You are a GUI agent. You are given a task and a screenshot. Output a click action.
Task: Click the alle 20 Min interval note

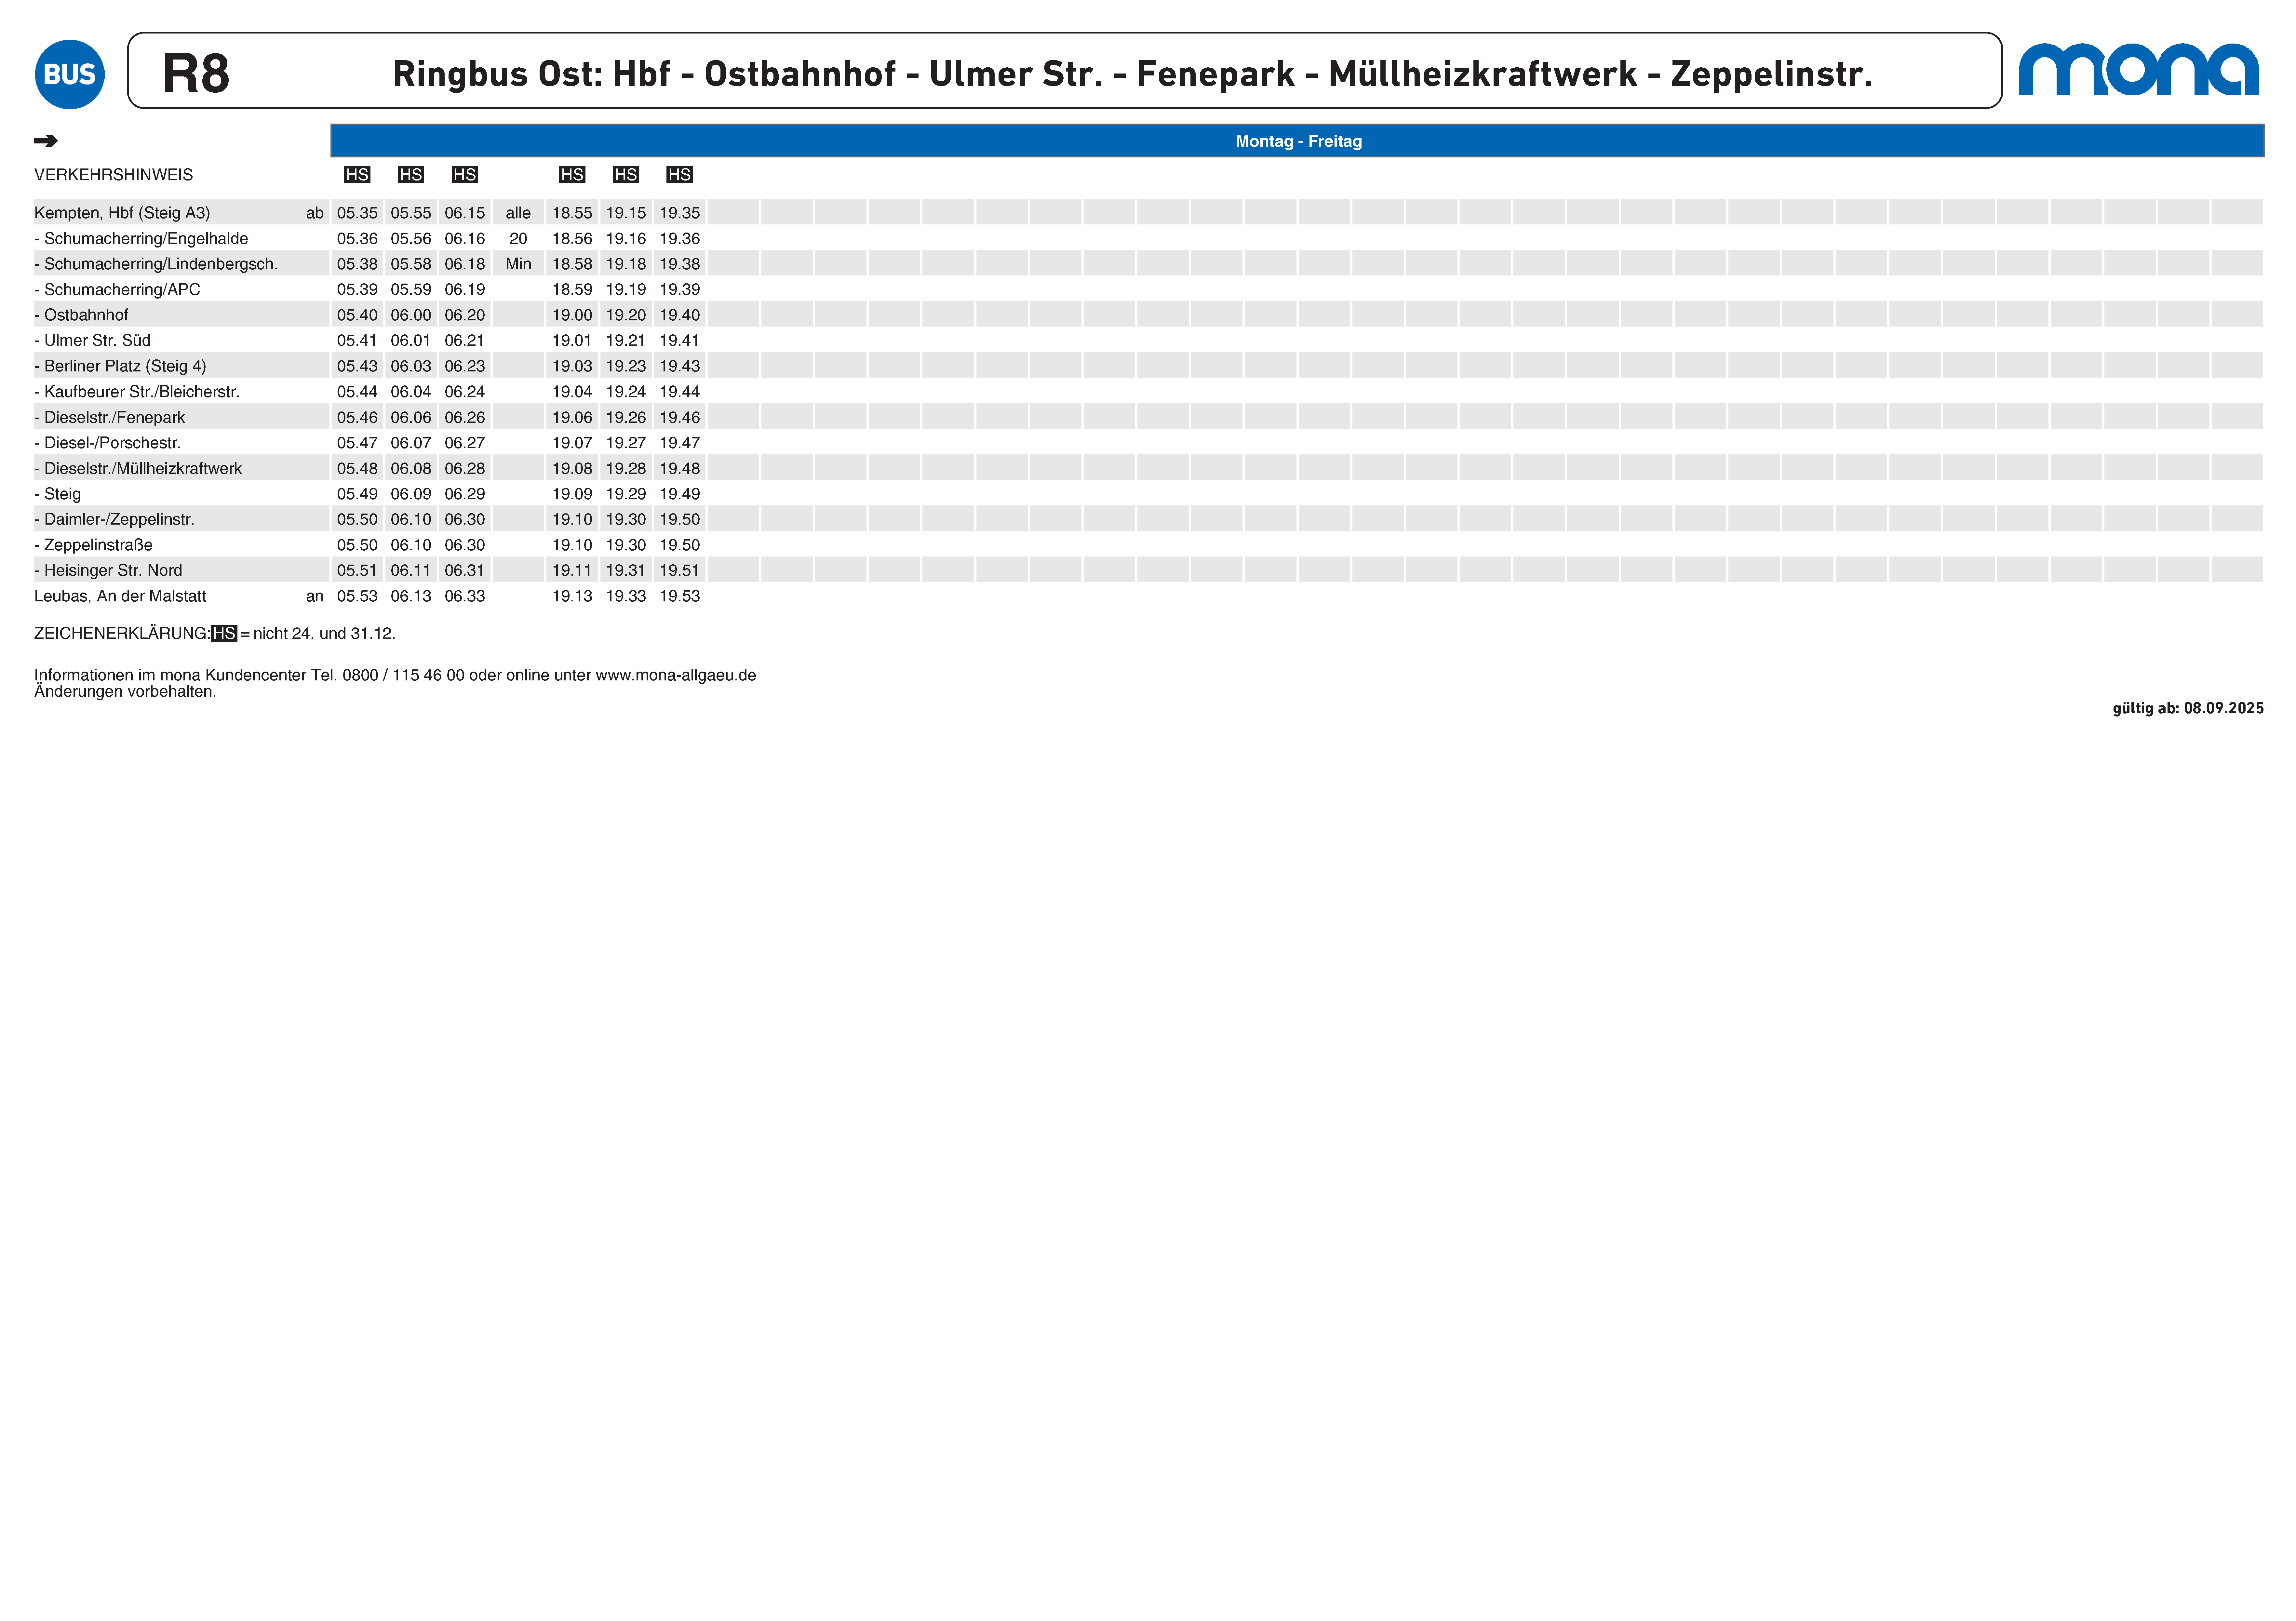(x=518, y=238)
